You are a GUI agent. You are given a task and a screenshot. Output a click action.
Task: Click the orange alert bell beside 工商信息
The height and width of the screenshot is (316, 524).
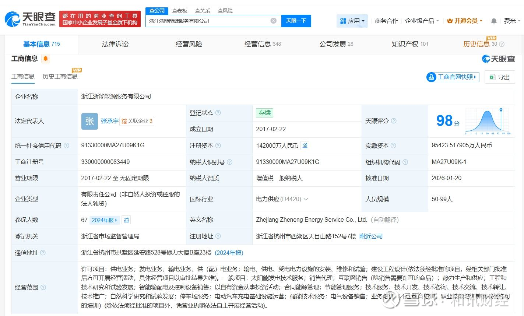pos(46,59)
